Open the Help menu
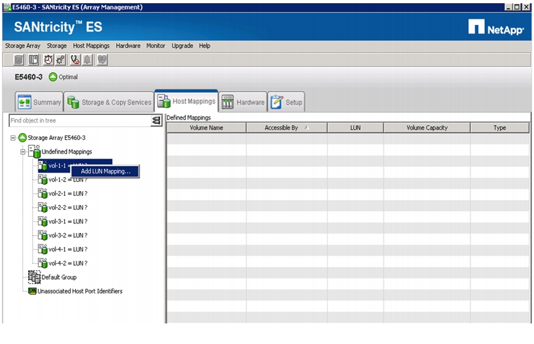 (x=204, y=46)
